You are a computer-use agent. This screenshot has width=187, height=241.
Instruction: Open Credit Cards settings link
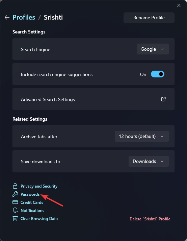tap(32, 202)
